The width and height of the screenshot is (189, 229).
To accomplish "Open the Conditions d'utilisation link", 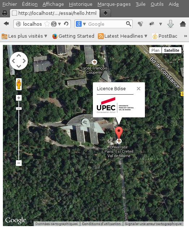I will point(101,224).
